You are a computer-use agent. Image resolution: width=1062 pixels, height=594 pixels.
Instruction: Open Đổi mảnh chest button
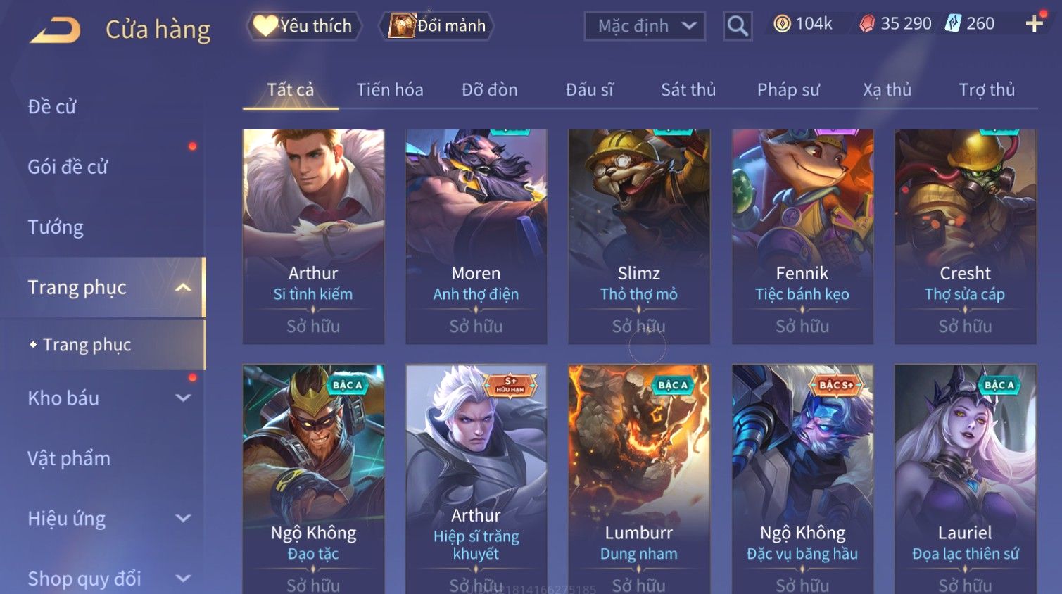click(437, 26)
